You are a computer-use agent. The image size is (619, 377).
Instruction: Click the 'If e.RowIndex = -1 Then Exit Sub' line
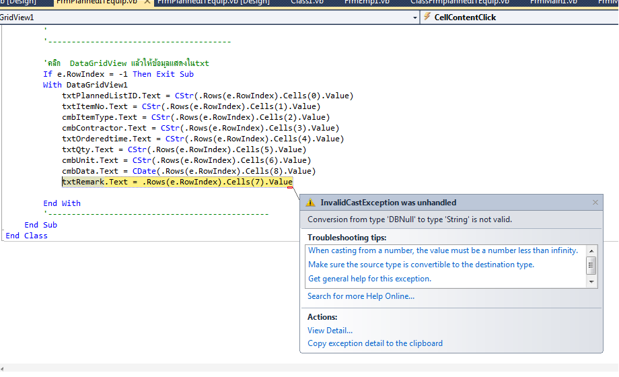[x=118, y=74]
